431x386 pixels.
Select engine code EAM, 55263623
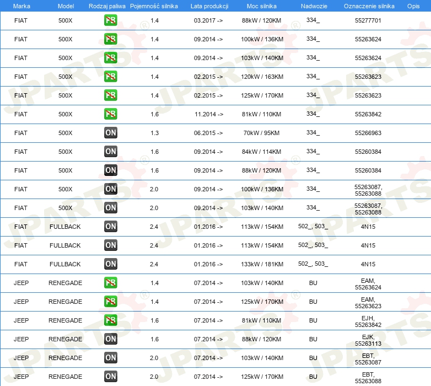coord(368,302)
